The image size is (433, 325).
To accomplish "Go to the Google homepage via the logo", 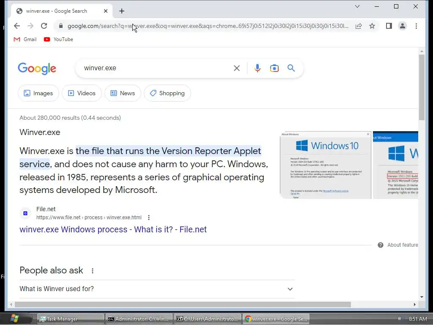I will click(37, 68).
